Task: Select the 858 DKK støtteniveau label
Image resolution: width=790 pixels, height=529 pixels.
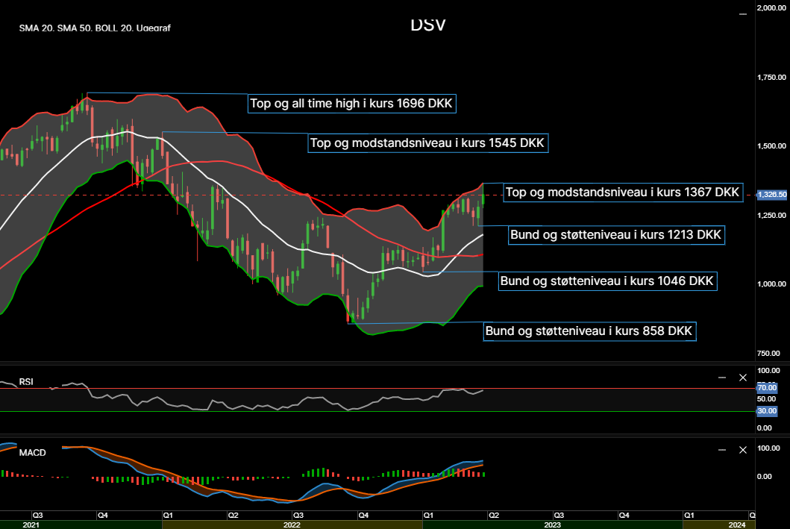Action: [x=589, y=331]
